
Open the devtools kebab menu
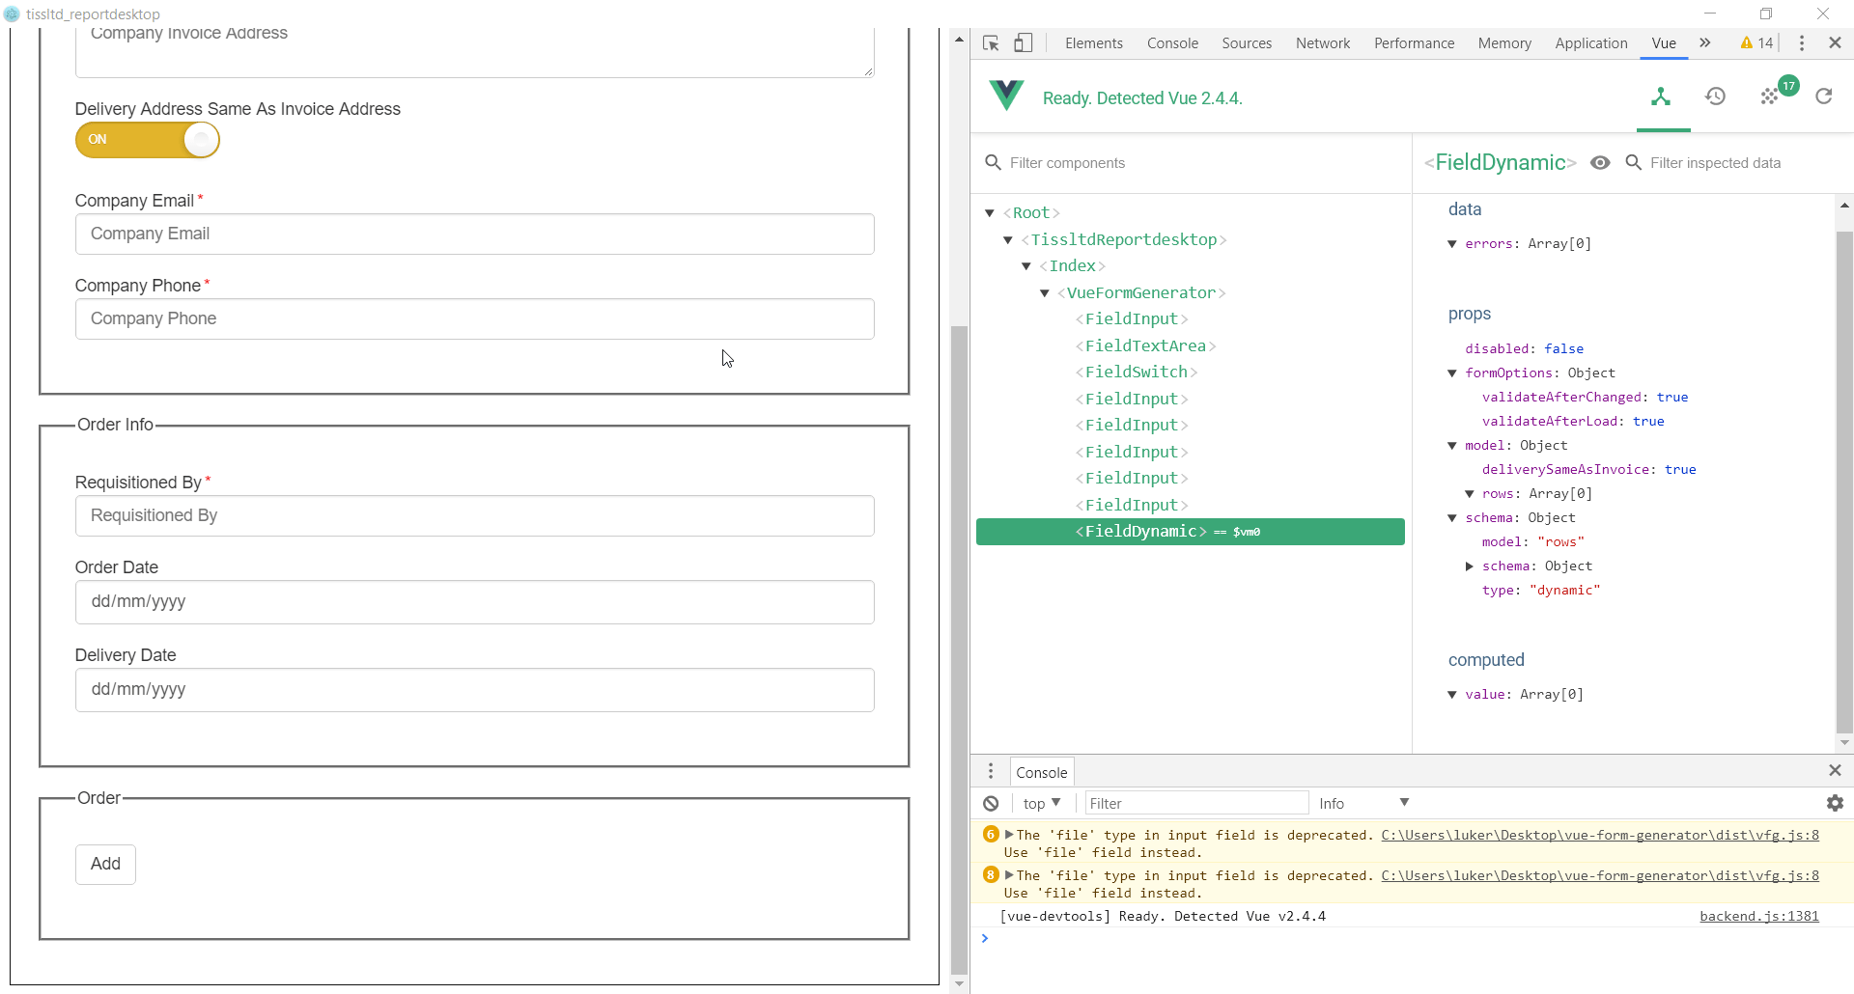click(x=1801, y=43)
